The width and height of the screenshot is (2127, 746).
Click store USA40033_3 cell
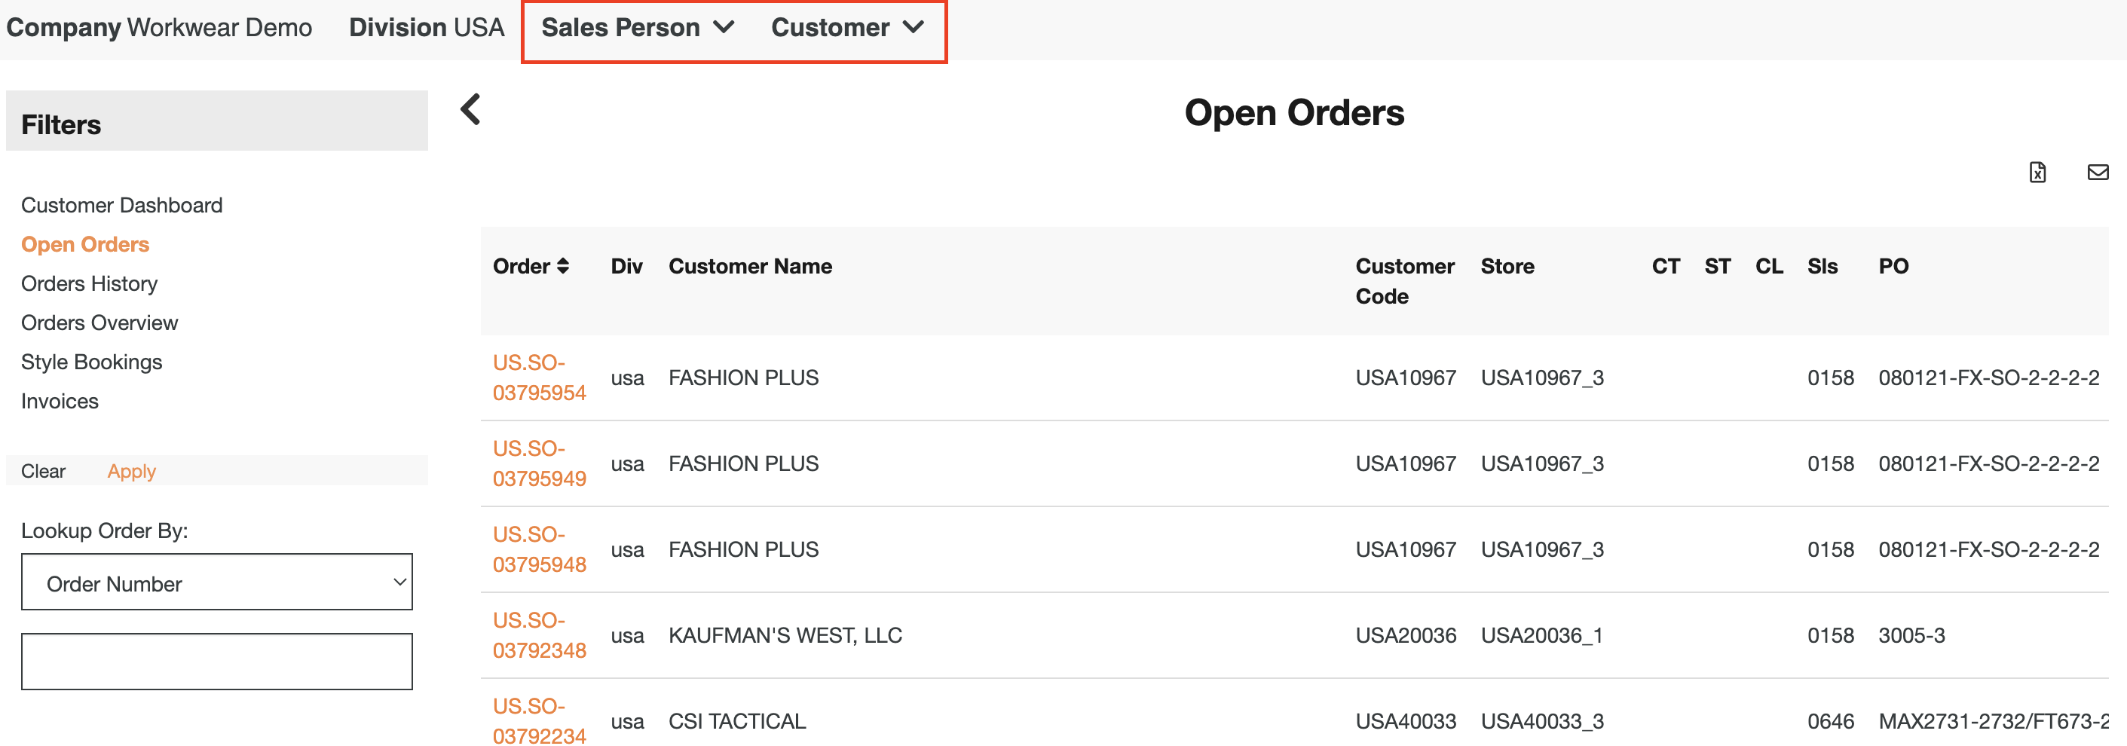tap(1541, 720)
